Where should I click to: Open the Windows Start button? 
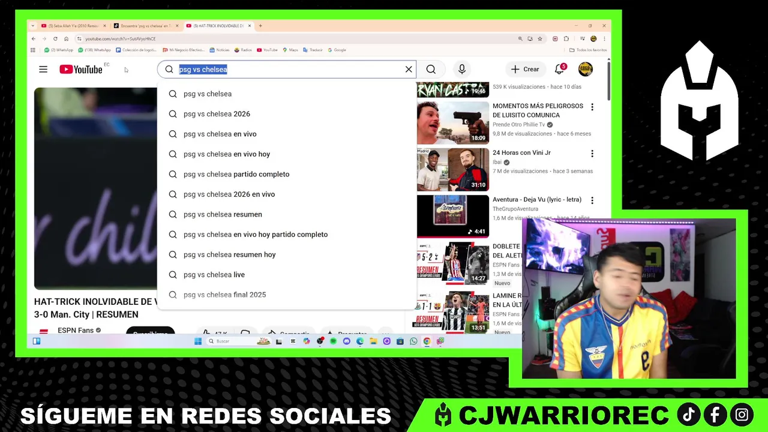coord(198,341)
